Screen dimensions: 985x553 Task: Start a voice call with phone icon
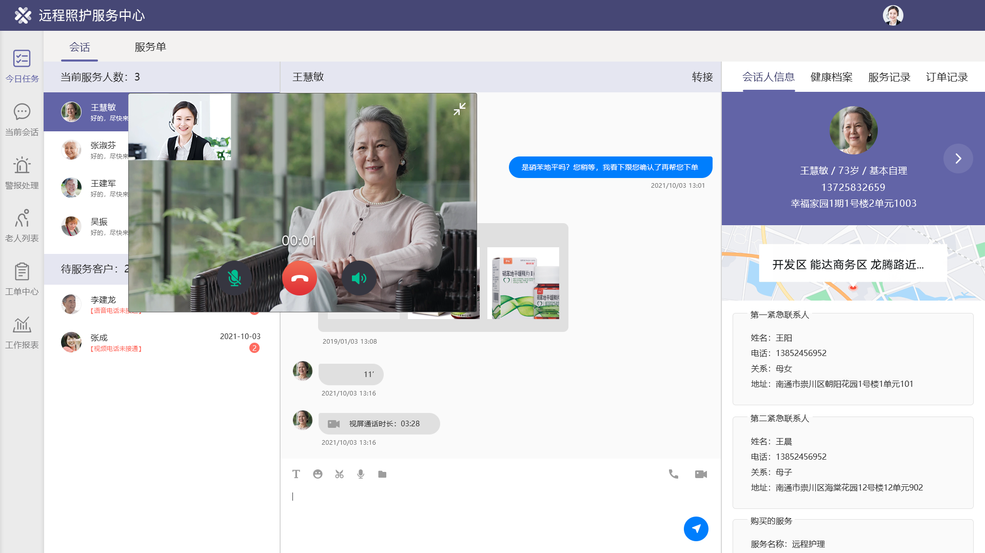pyautogui.click(x=673, y=474)
